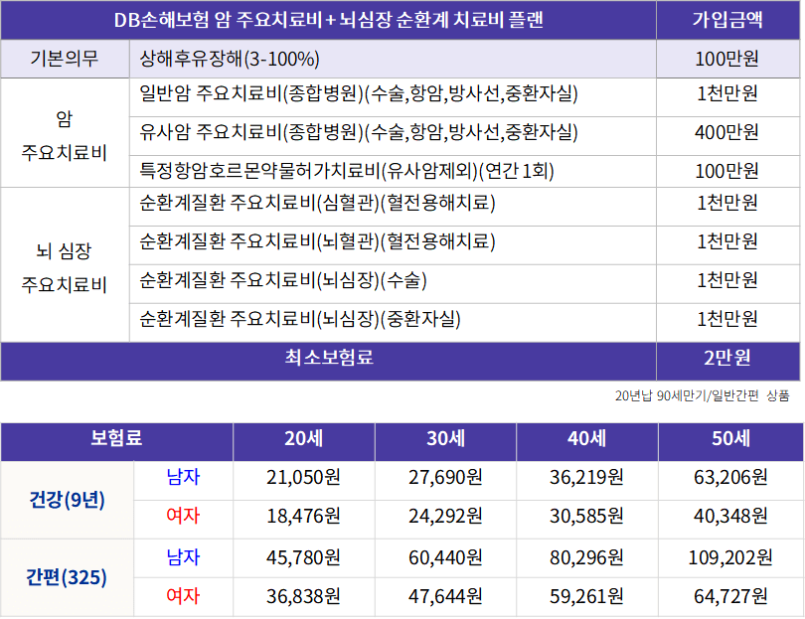Image resolution: width=805 pixels, height=619 pixels.
Task: Select the '24,292원' premium cell
Action: tap(445, 516)
